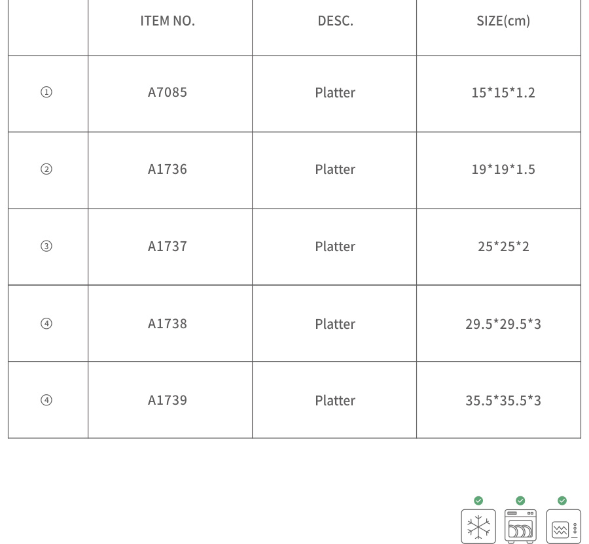Screen dimensions: 589x544
Task: Click the 15*15*1.2 size cell
Action: (x=503, y=92)
